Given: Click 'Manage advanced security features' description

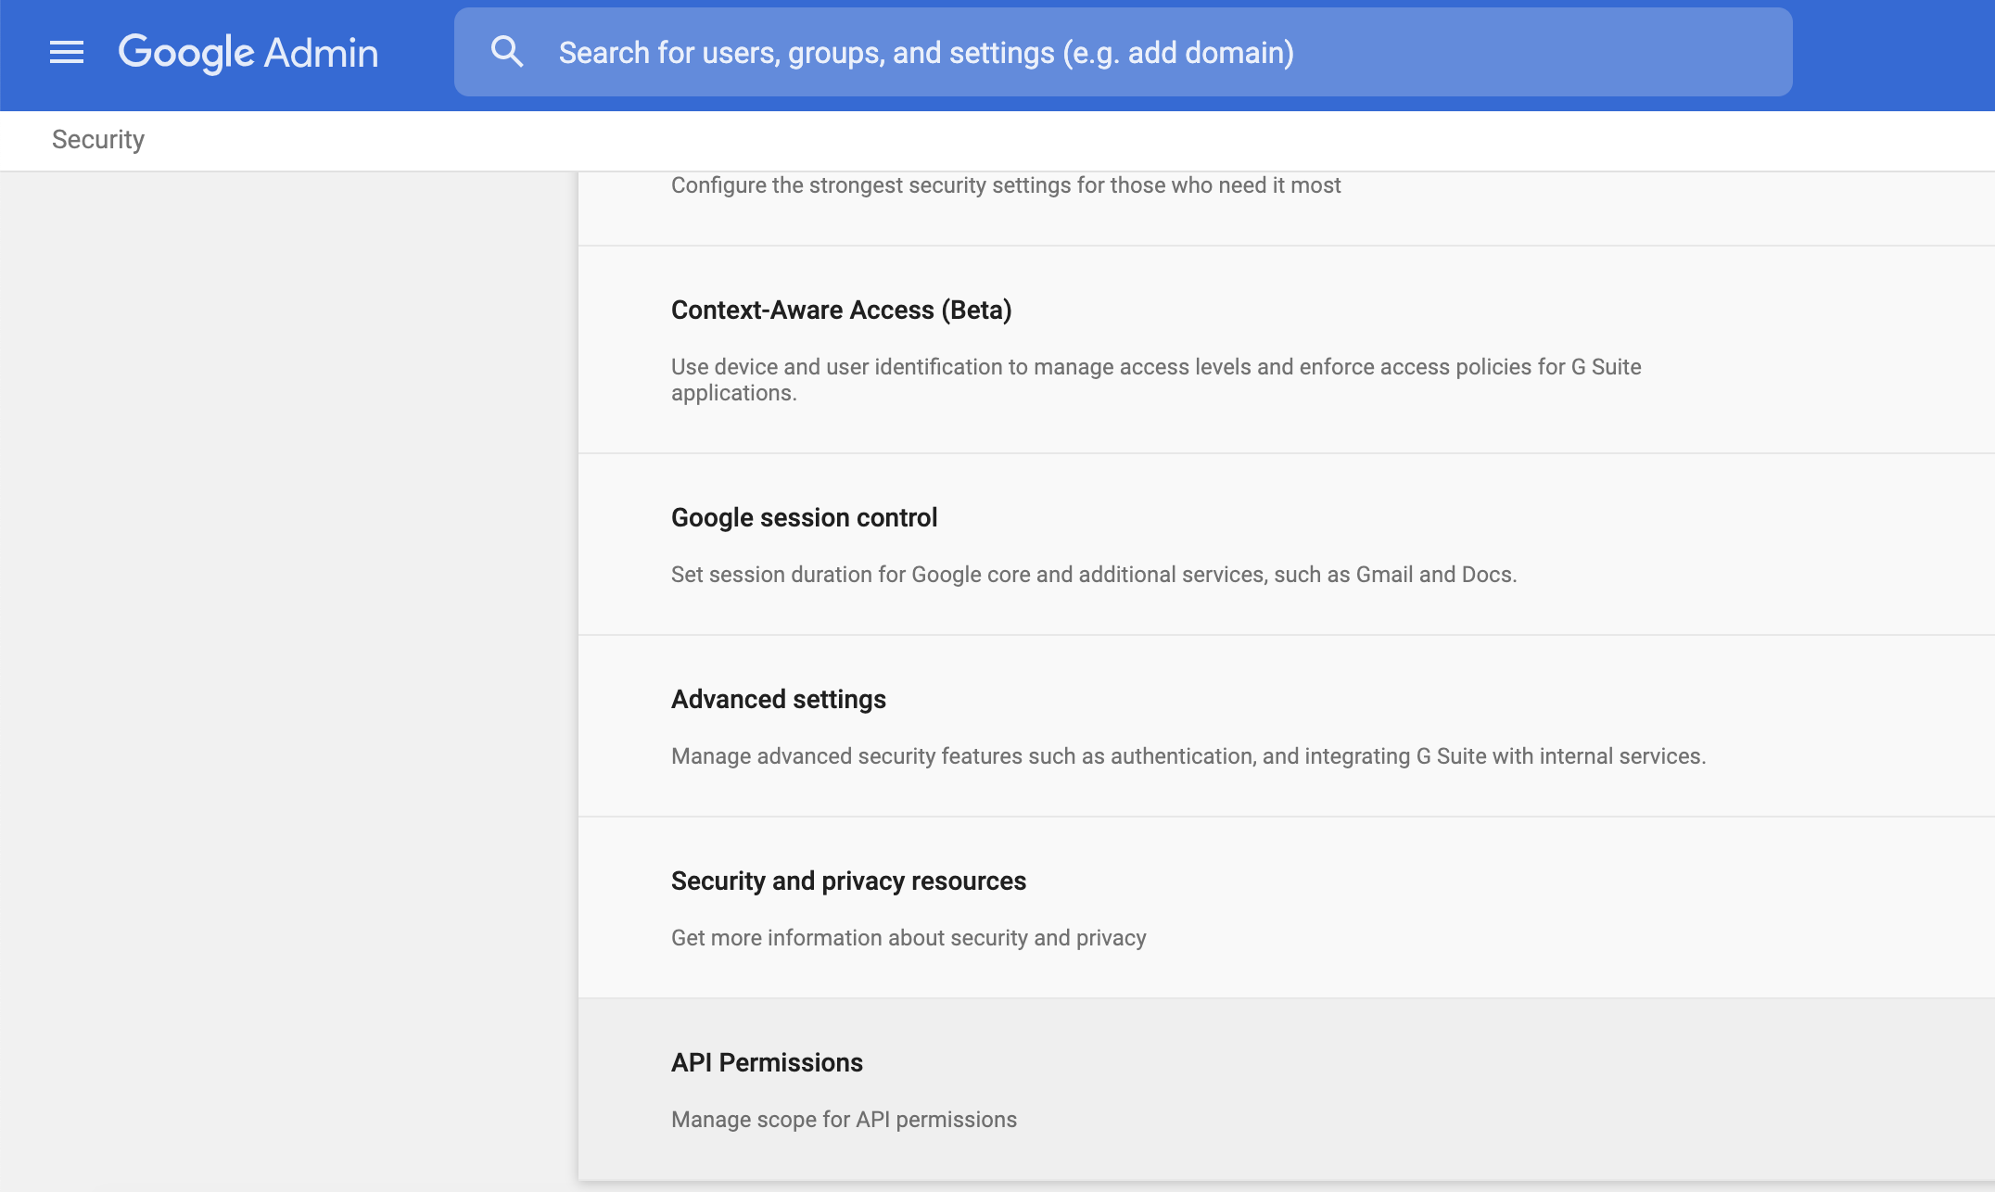Looking at the screenshot, I should pos(1188,756).
